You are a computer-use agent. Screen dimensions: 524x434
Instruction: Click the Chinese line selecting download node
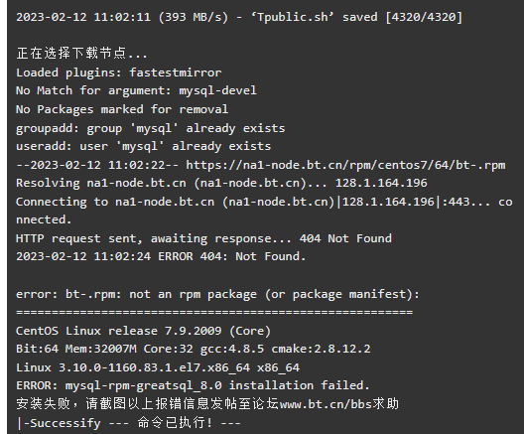[81, 54]
